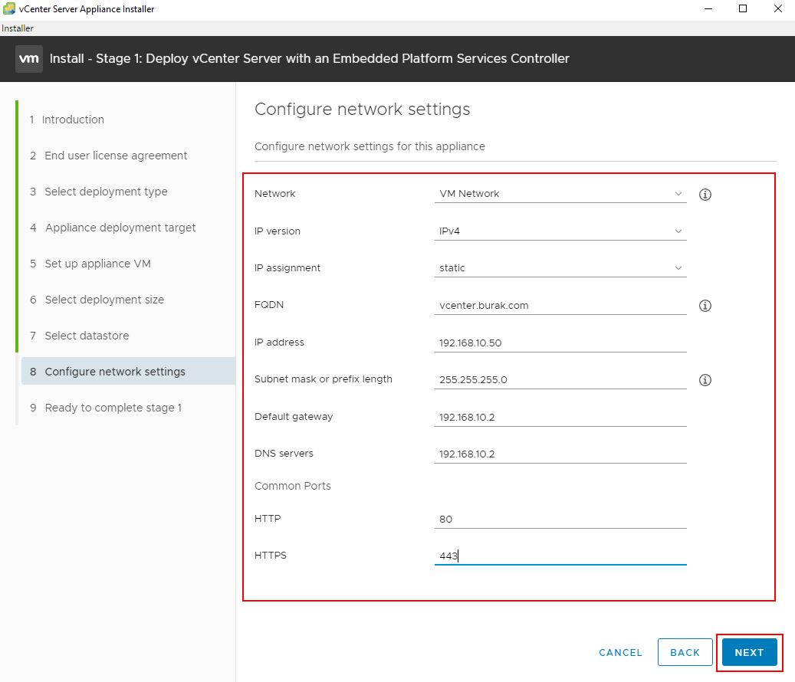Click the HTTPS label
The width and height of the screenshot is (795, 682).
click(271, 556)
